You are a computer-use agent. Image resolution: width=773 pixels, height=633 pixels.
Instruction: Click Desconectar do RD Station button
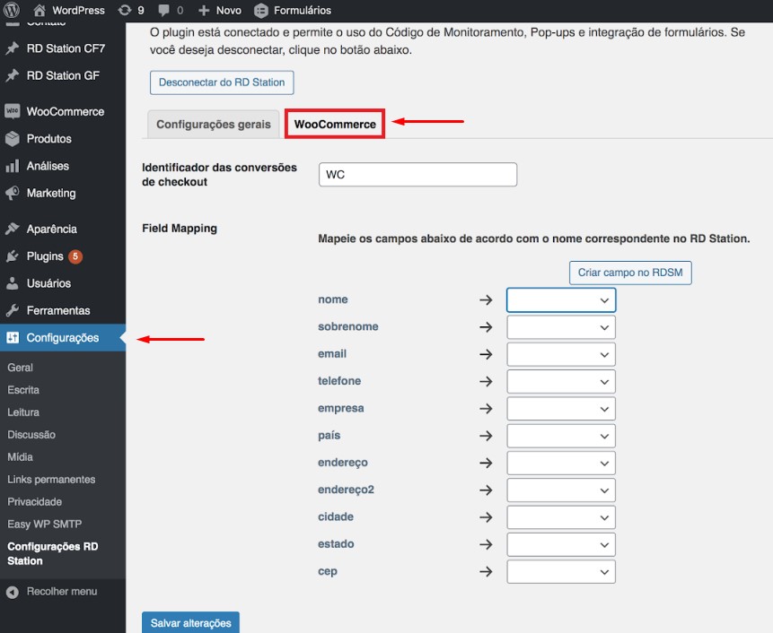point(222,82)
